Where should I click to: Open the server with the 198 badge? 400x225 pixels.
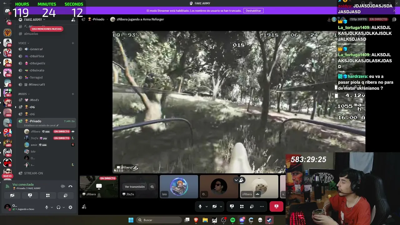[7, 72]
